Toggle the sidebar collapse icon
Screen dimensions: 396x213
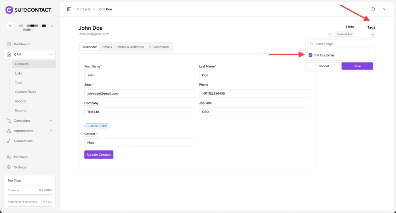(69, 9)
